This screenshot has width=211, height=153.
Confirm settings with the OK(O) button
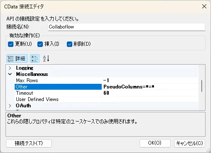point(155,143)
